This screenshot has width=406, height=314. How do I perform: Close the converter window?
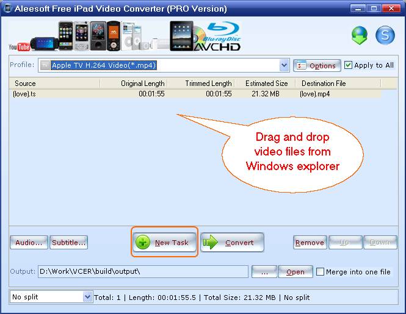(x=391, y=9)
